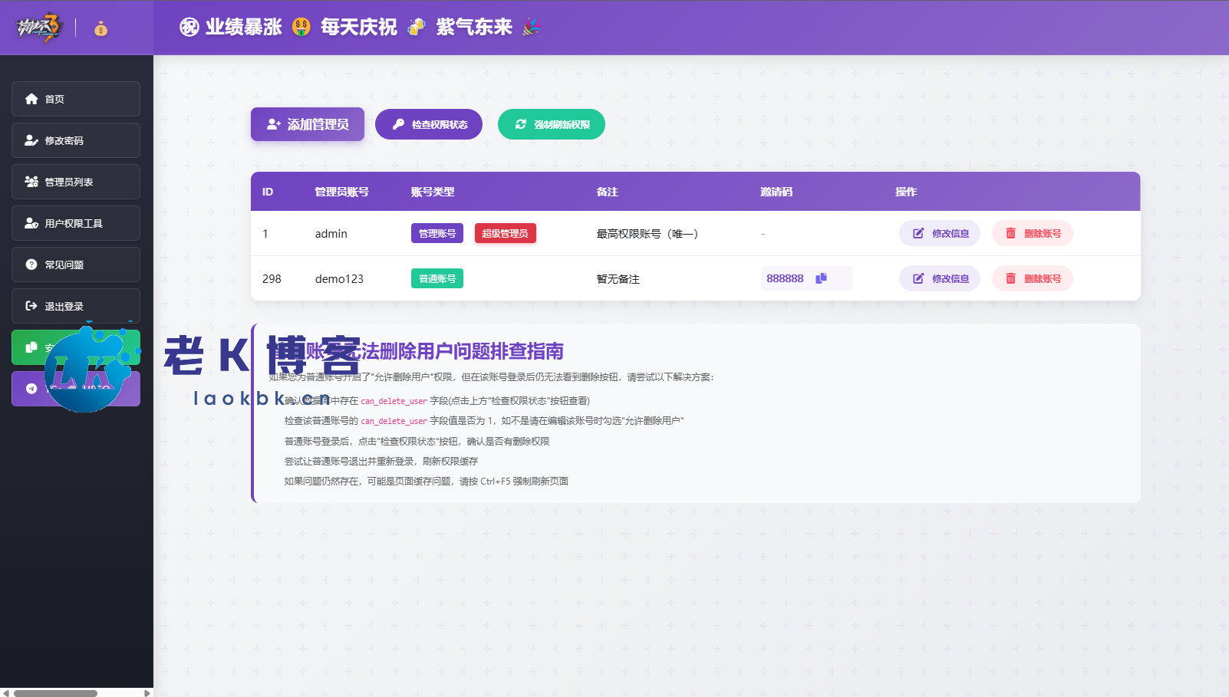This screenshot has height=697, width=1229.
Task: Select 管理员列表 in the sidebar
Action: tap(75, 182)
